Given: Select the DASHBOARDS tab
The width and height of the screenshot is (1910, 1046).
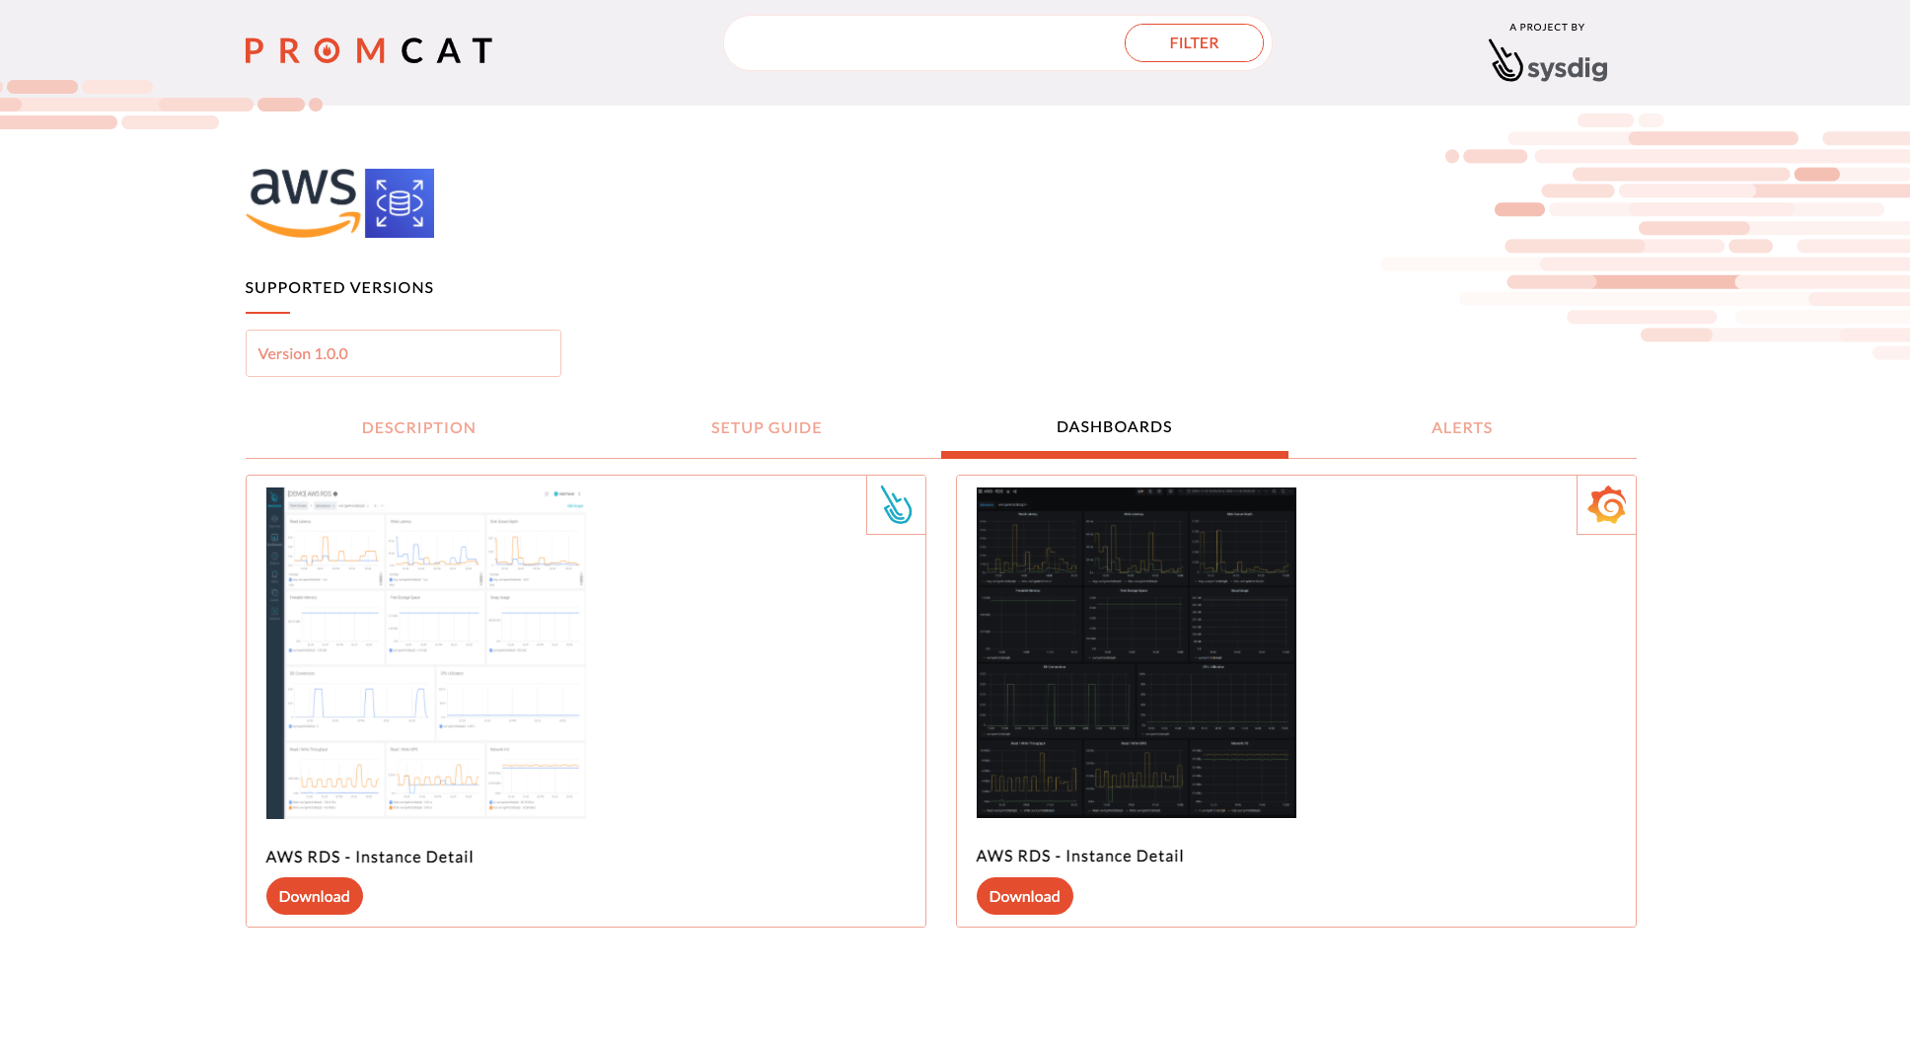Looking at the screenshot, I should coord(1114,426).
